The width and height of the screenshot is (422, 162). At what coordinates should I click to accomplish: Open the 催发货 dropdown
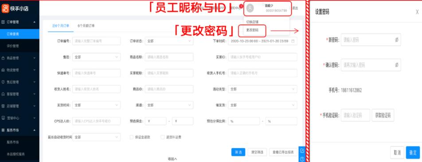pos(262,105)
